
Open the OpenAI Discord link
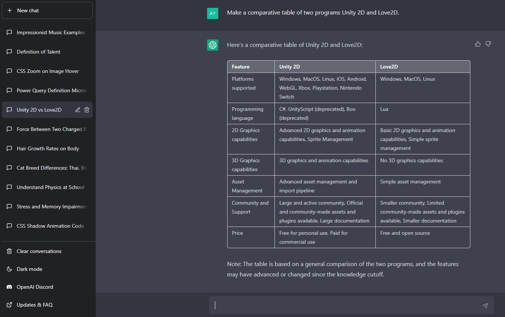pos(47,287)
